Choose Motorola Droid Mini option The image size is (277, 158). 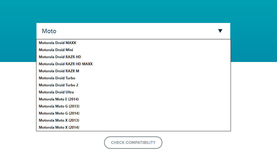133,50
